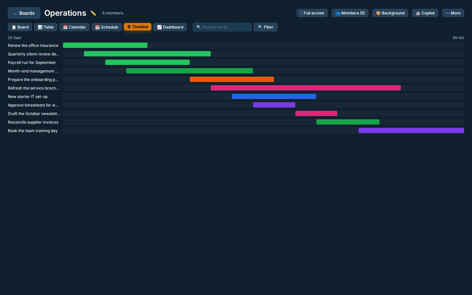
Task: Select the Reconcile supplier invoices bar
Action: [x=348, y=122]
